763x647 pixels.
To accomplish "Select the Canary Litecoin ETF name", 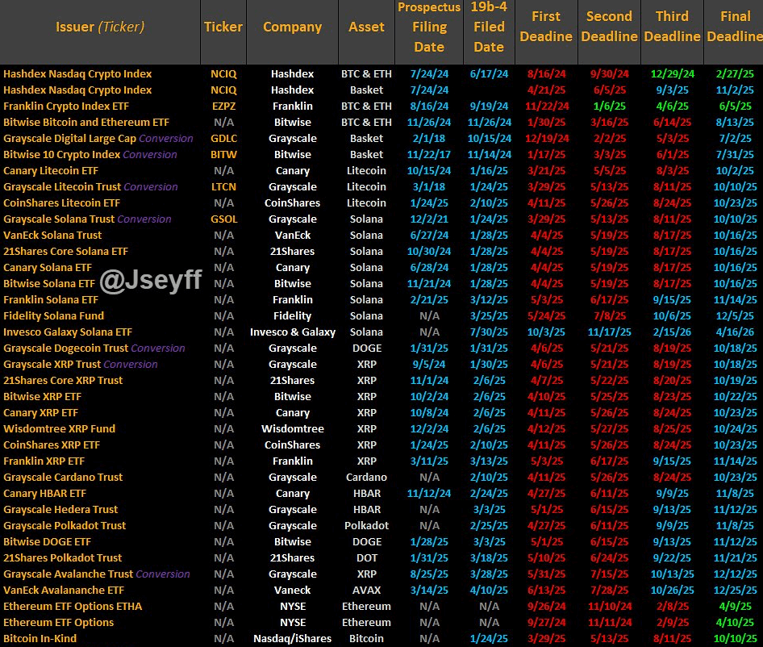I will (x=51, y=171).
